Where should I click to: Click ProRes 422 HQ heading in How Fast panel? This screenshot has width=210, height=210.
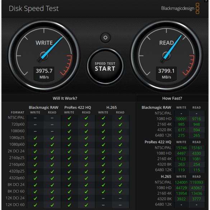158,142
